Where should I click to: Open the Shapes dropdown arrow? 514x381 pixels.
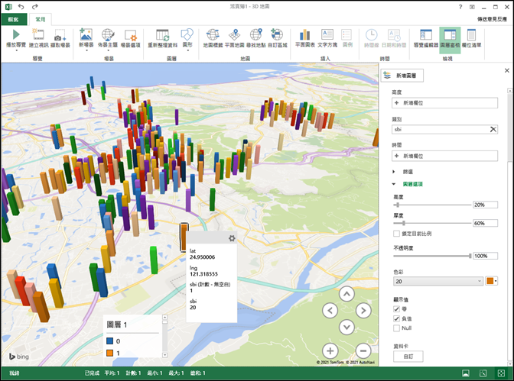click(x=187, y=50)
